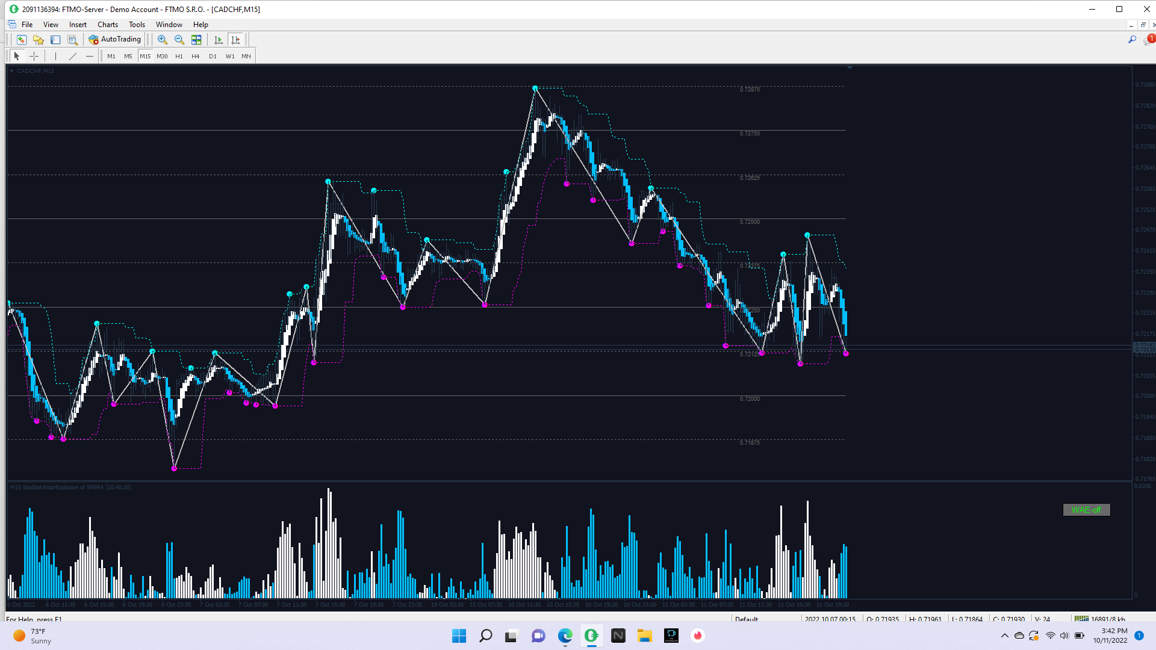Expand the CADCHF,M15 chart label arrow
The width and height of the screenshot is (1156, 650).
pyautogui.click(x=11, y=71)
